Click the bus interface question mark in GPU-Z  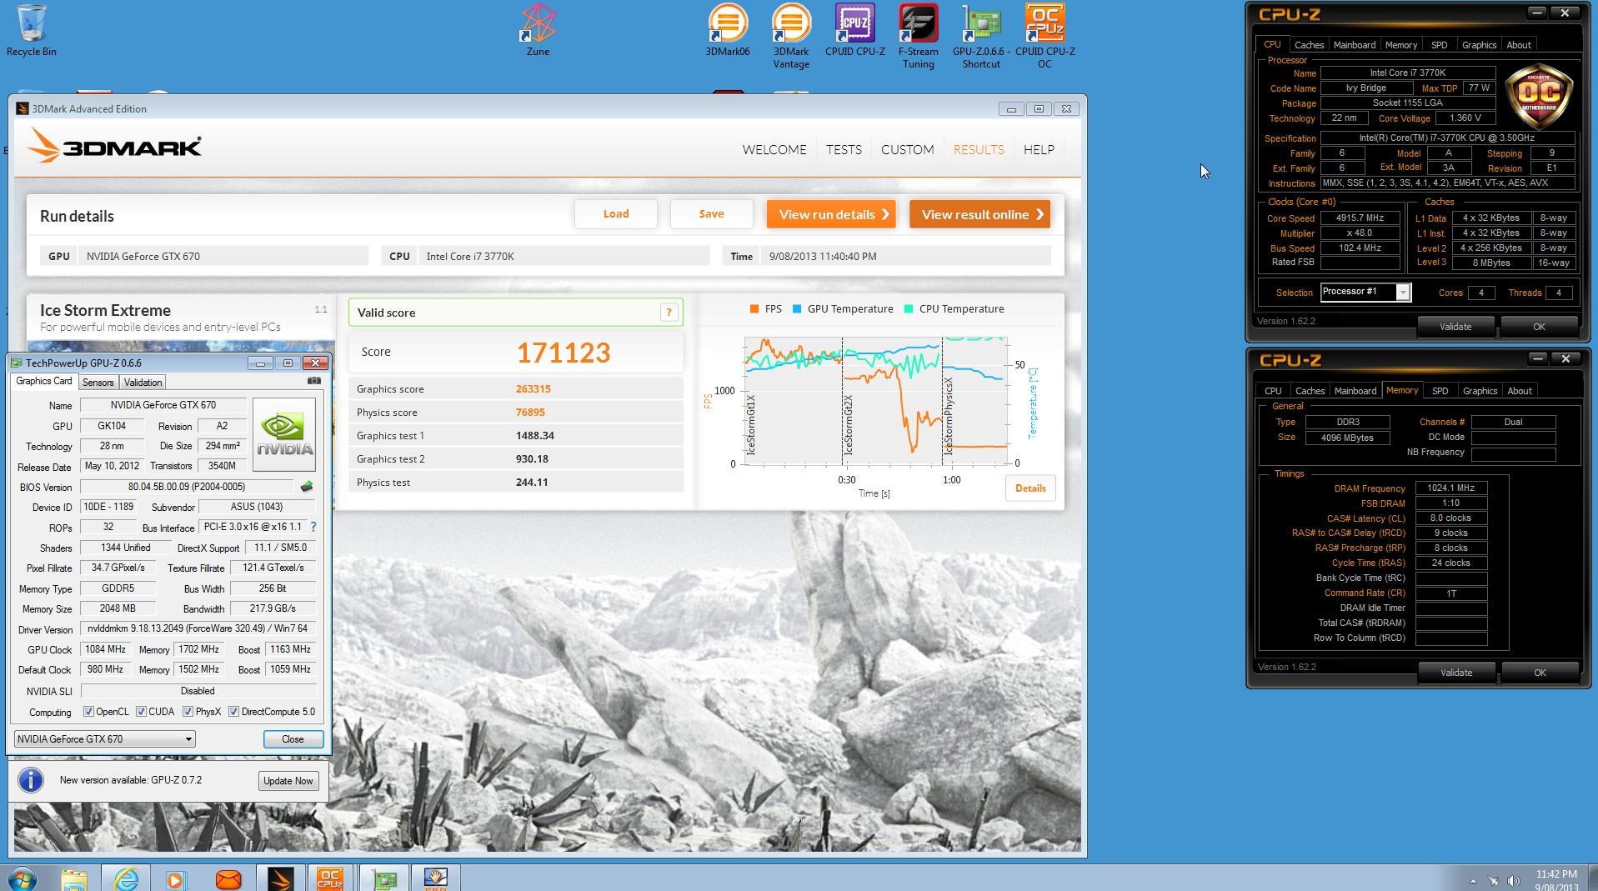coord(313,527)
